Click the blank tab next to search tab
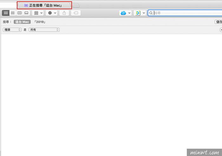This screenshot has height=156, width=222. click(76, 5)
